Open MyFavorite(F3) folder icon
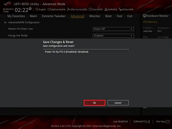The image size is (172, 129). tap(49, 9)
